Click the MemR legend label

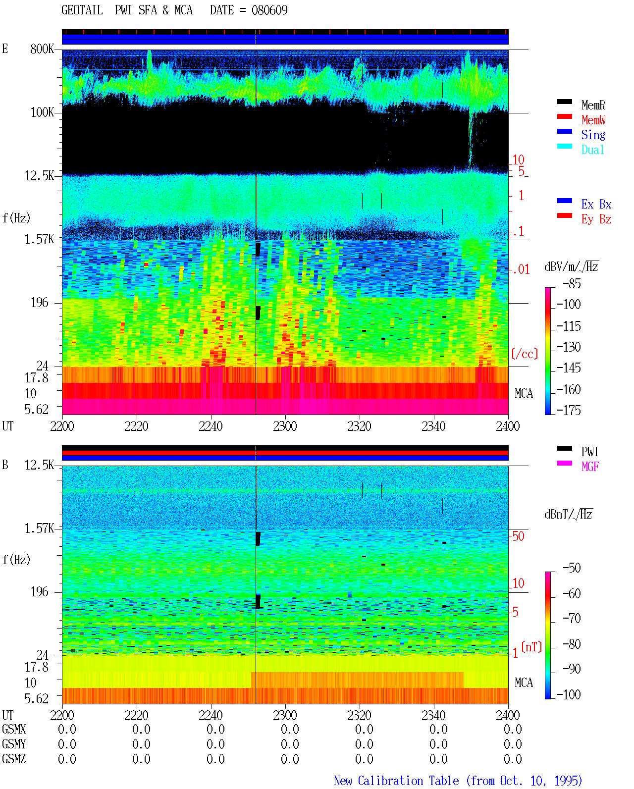593,105
